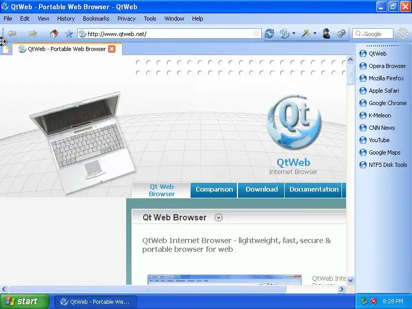
Task: Click the red security shield tray icon
Action: coord(374,301)
